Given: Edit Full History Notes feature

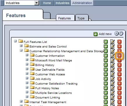Looking at the screenshot, I should pos(112,88).
